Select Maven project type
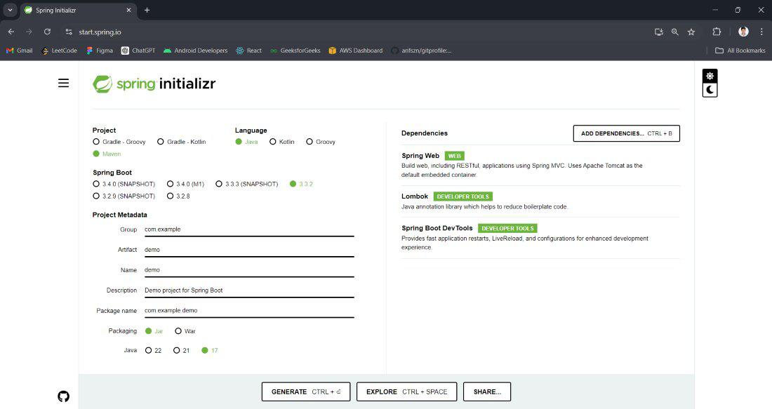Screen dimensions: 772x409 [107, 154]
